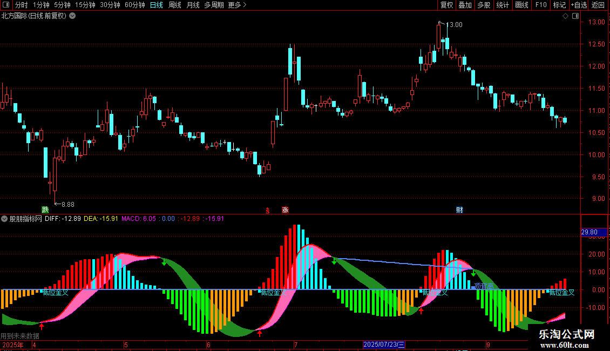Toggle the panel layout icon at top-left
Viewport: 610px width, 351px height.
click(x=6, y=5)
